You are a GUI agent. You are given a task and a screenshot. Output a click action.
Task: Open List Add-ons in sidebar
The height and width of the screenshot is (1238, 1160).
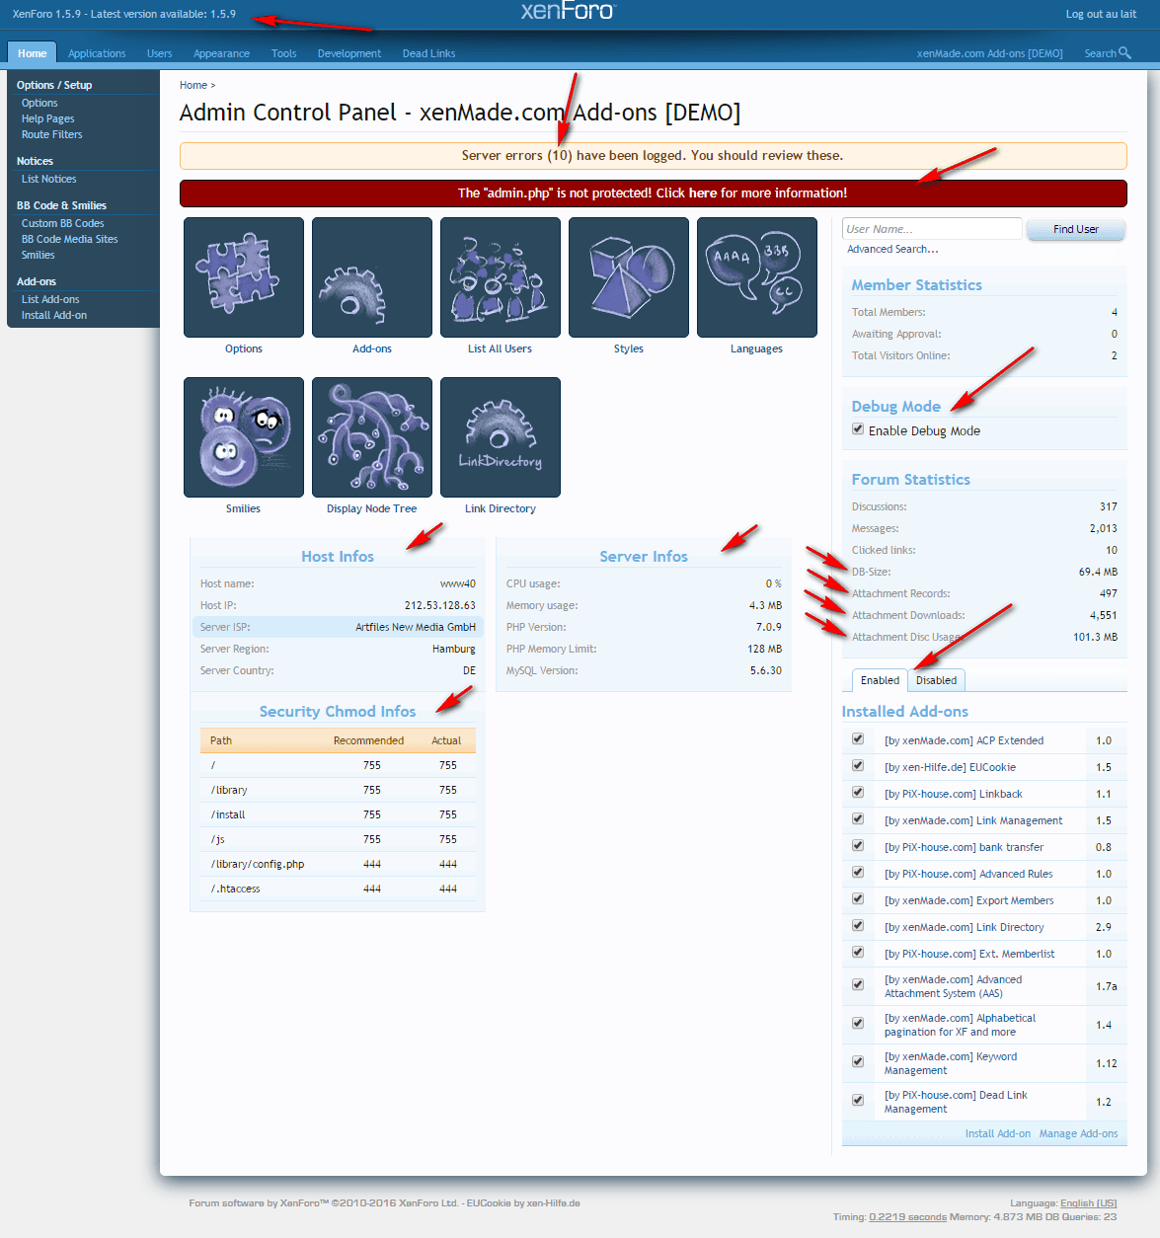pyautogui.click(x=50, y=299)
